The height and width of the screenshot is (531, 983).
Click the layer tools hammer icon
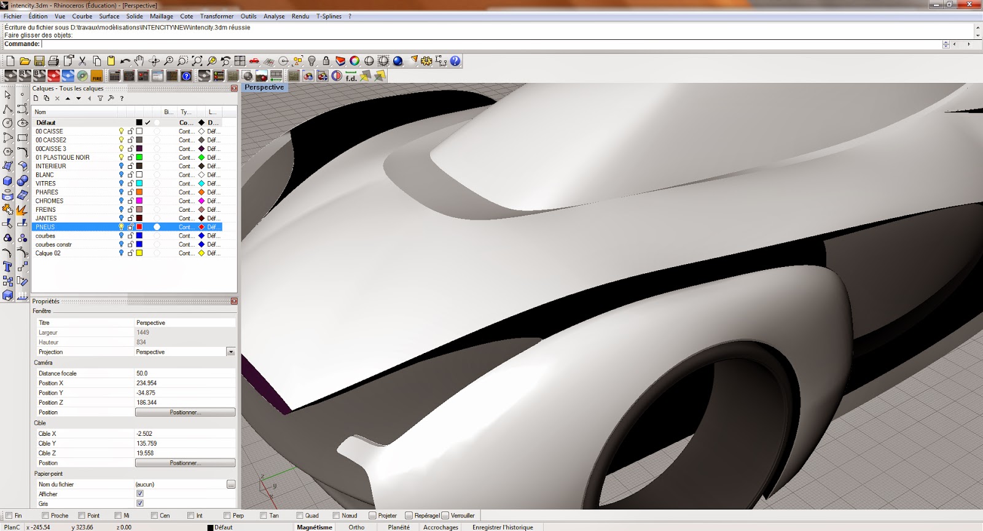click(111, 98)
